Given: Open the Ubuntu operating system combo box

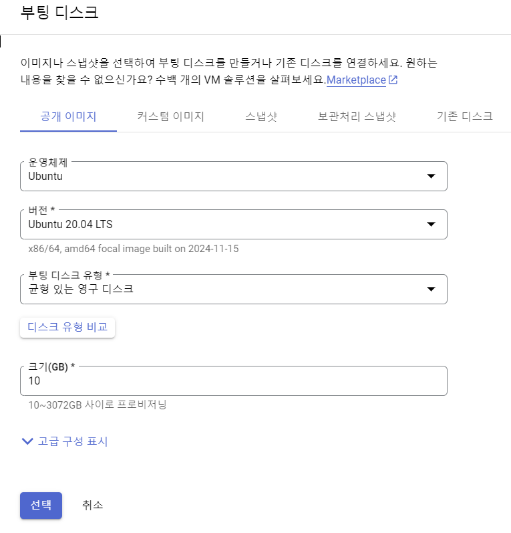Looking at the screenshot, I should 234,176.
